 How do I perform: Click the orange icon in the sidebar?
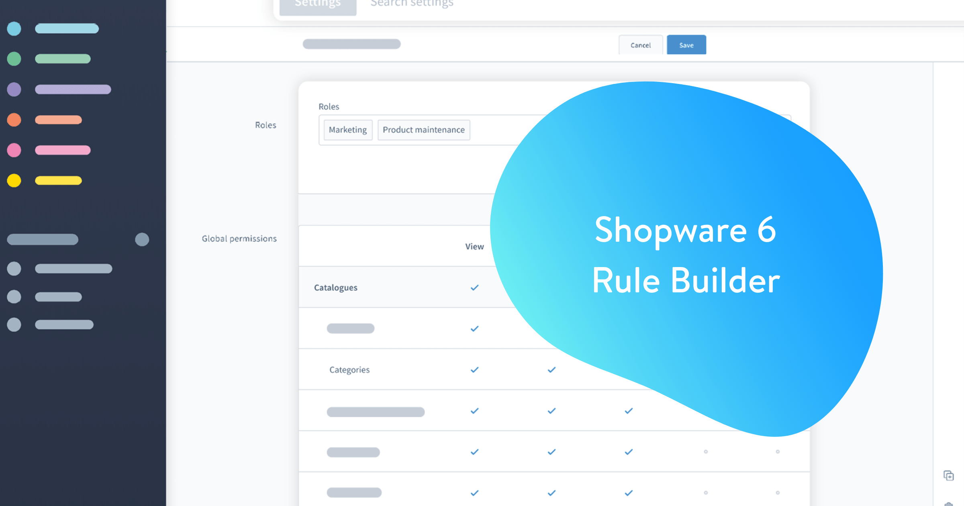pyautogui.click(x=14, y=120)
